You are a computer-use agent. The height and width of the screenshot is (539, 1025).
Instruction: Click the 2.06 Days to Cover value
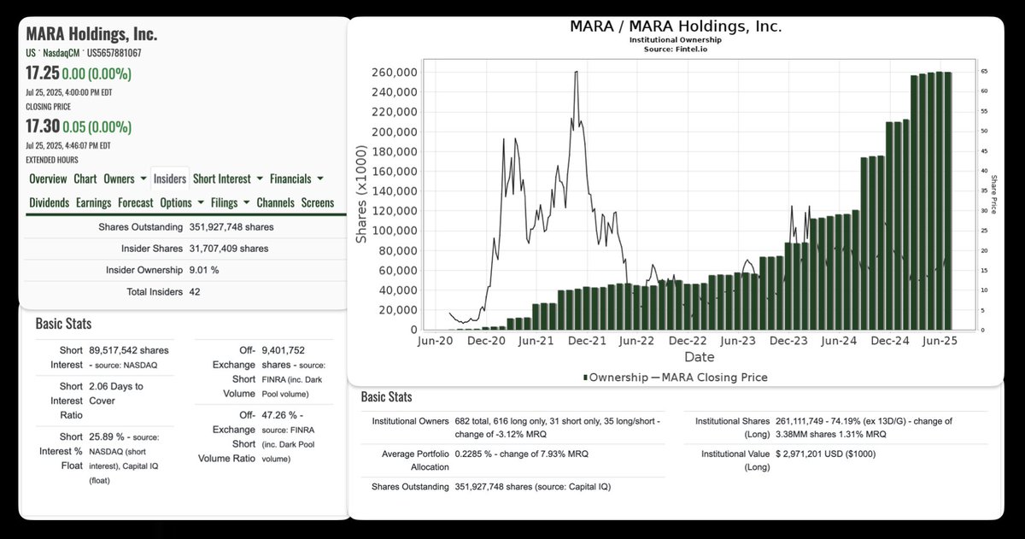pos(116,392)
